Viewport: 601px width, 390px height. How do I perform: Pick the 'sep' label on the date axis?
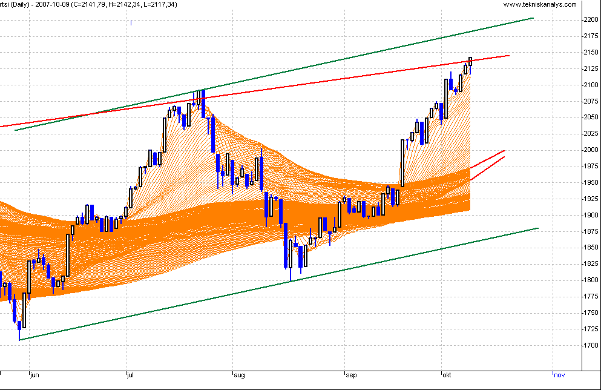pyautogui.click(x=351, y=375)
